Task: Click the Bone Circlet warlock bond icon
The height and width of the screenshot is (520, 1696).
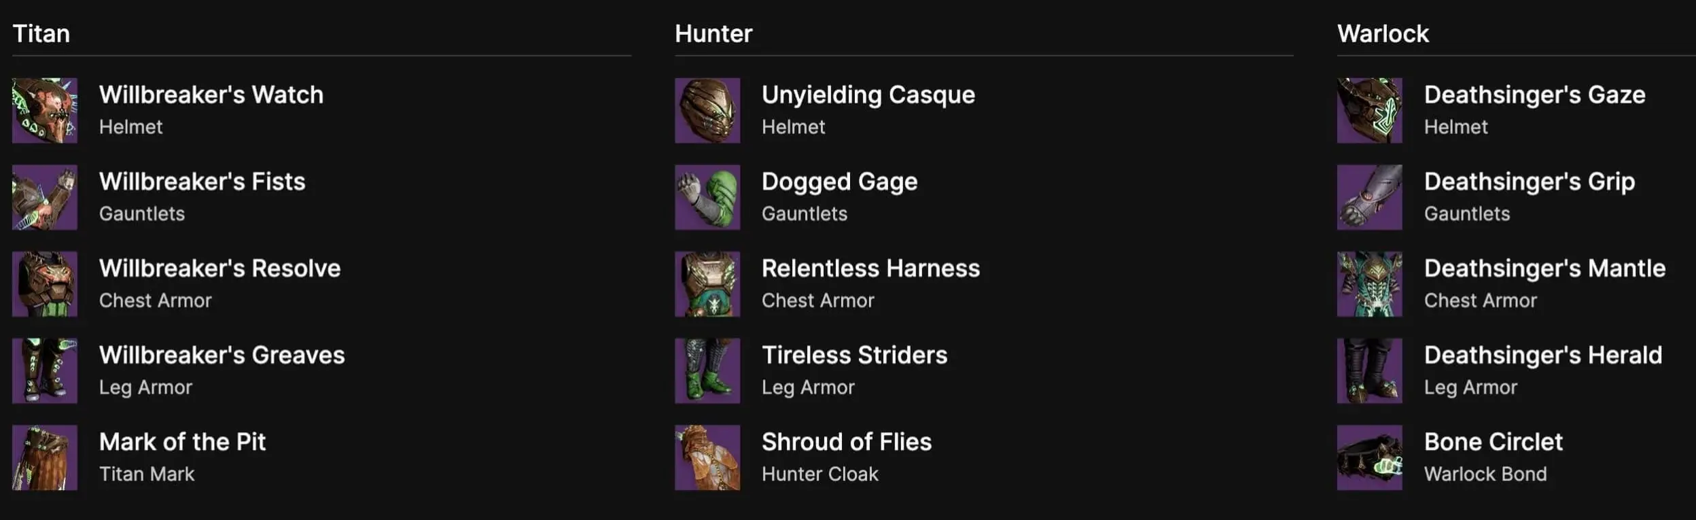Action: click(1370, 457)
